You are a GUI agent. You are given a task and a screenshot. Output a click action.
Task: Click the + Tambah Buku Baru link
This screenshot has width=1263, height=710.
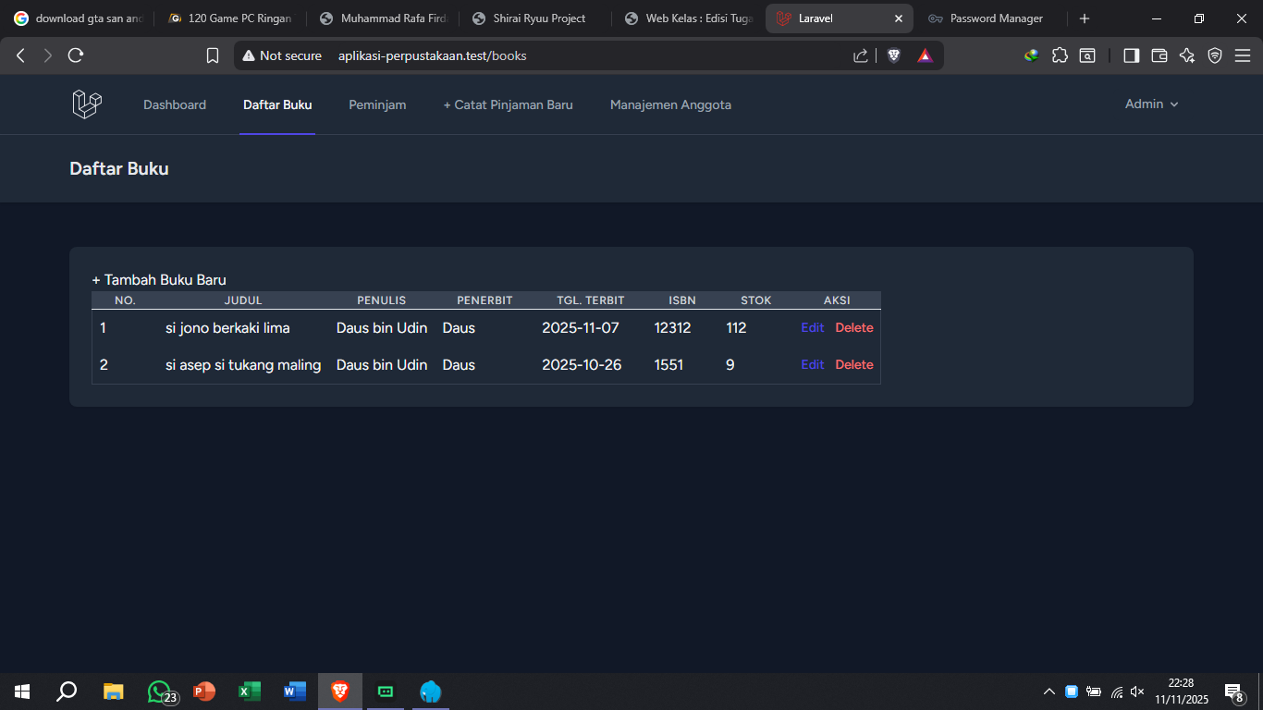[159, 280]
